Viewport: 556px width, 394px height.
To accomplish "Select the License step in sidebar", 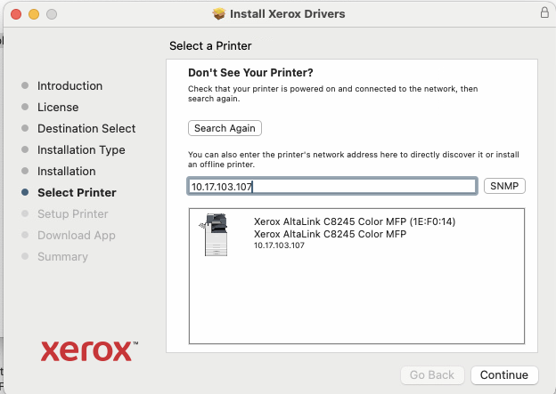I will [58, 107].
